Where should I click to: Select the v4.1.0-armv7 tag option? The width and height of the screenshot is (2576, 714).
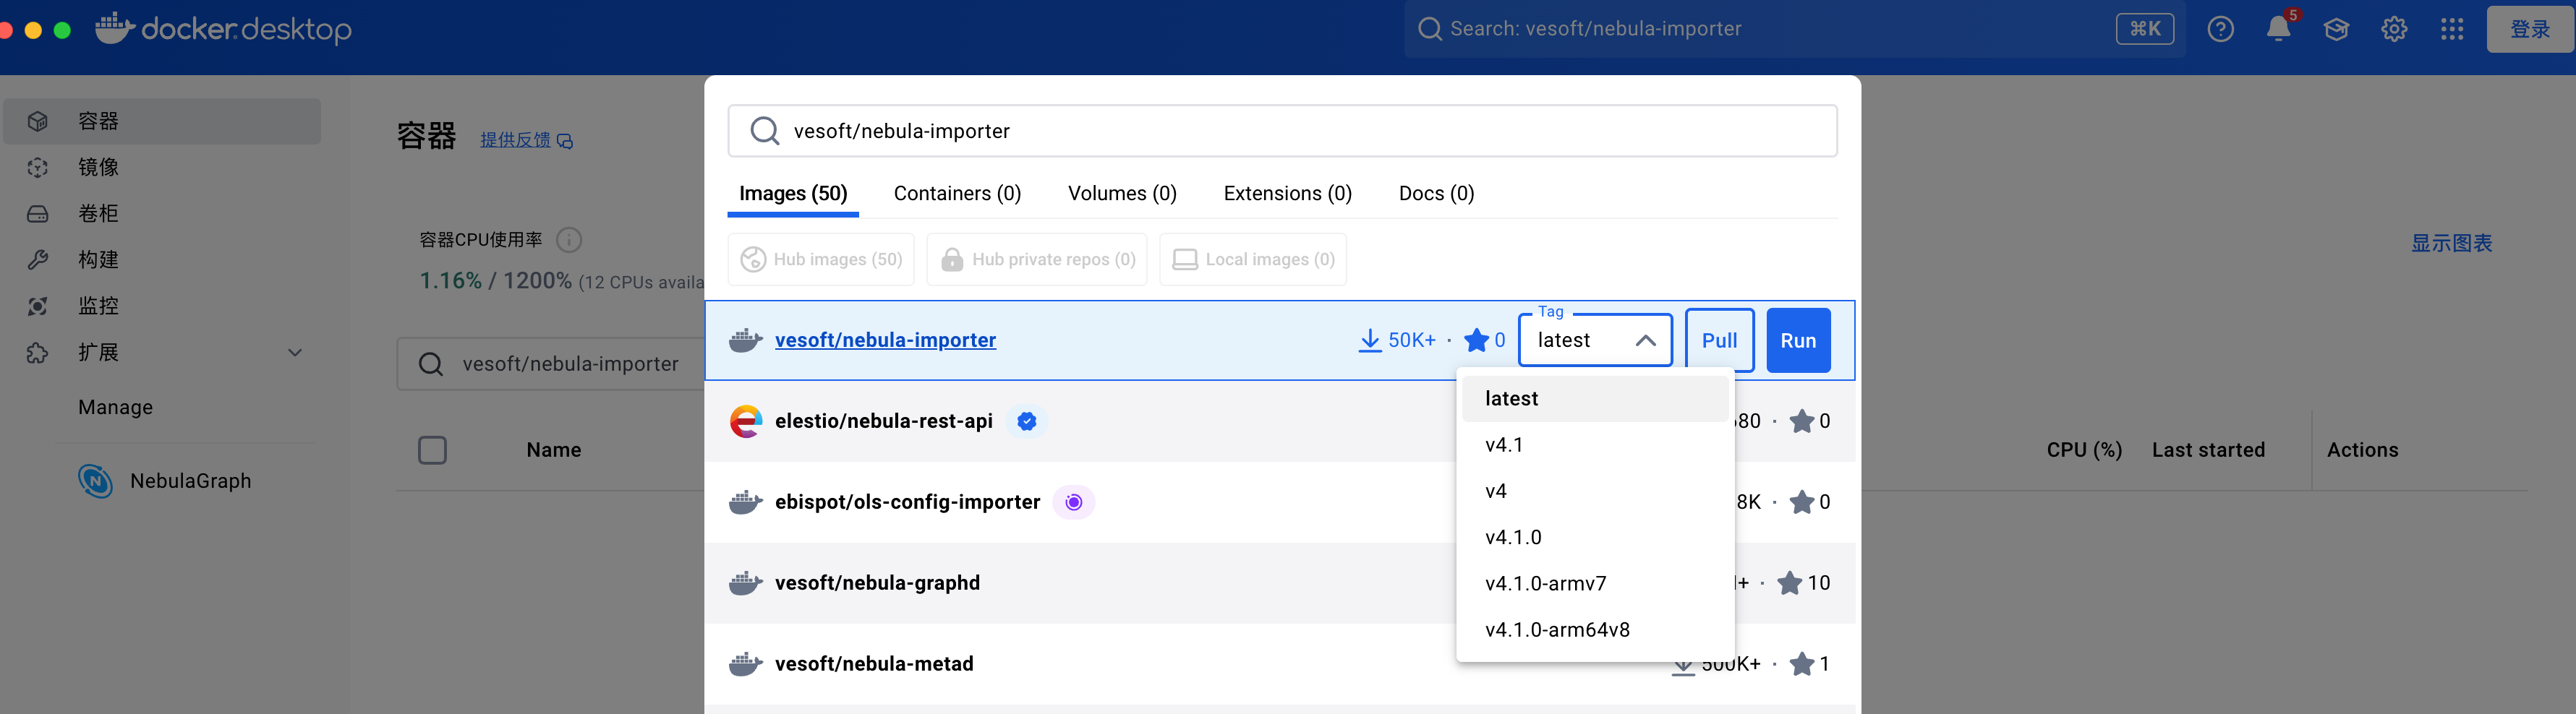tap(1595, 583)
